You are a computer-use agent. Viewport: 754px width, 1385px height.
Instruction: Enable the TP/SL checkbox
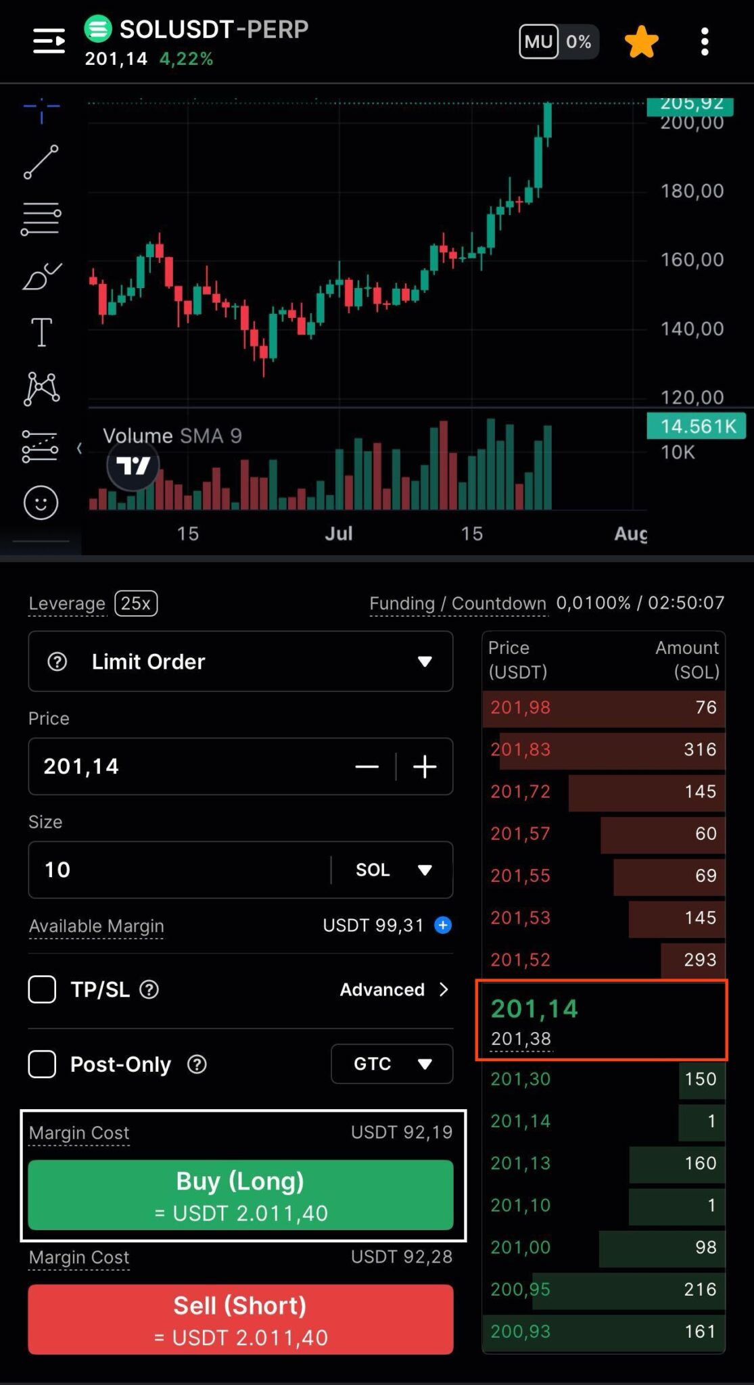point(42,989)
